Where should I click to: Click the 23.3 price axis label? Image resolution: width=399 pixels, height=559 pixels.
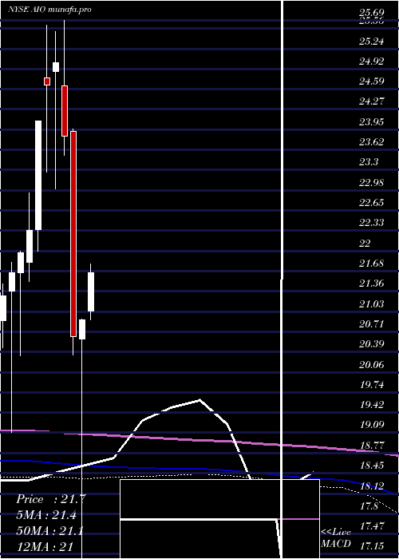click(x=369, y=162)
